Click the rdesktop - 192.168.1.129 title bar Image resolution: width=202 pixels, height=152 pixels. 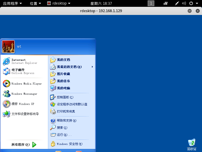101,11
